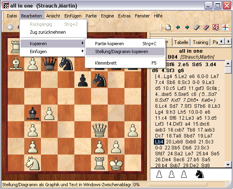Go to next game with teal right arrow
Screen dimensions: 233x189
187,27
